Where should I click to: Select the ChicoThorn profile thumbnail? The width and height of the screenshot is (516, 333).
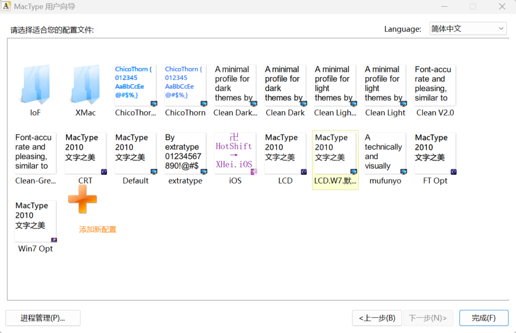(x=185, y=86)
